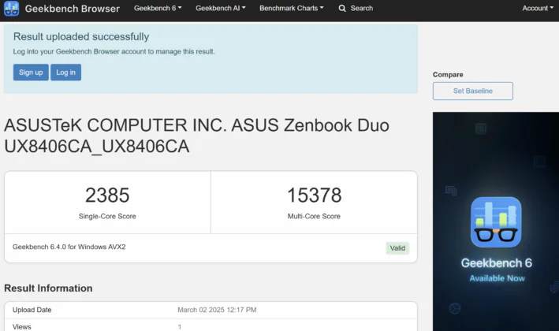Viewport: 559px width, 331px height.
Task: Open the Account dropdown
Action: pos(538,8)
